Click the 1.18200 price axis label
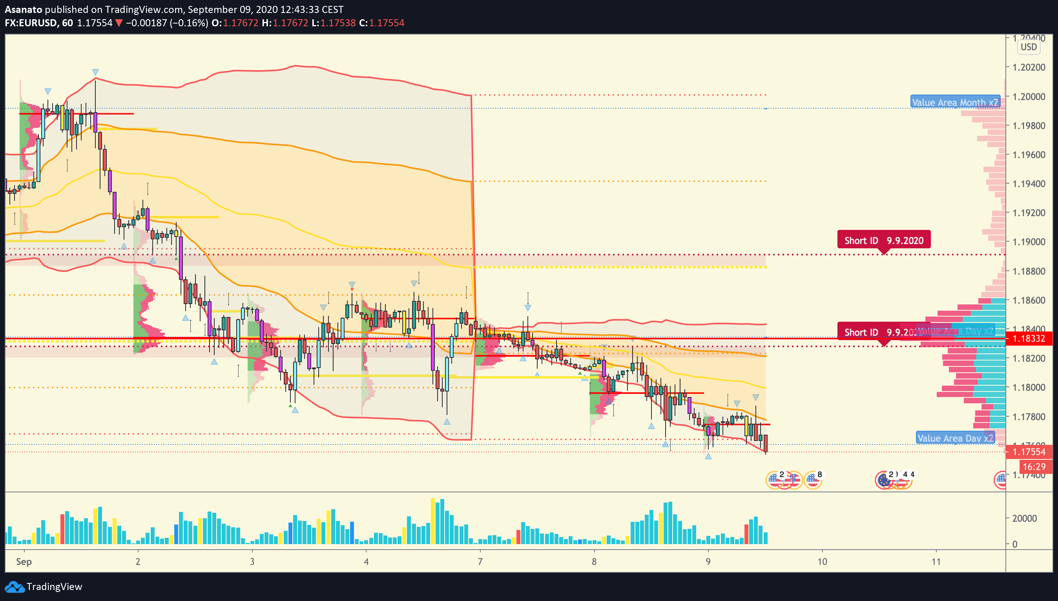This screenshot has height=601, width=1058. (1029, 358)
